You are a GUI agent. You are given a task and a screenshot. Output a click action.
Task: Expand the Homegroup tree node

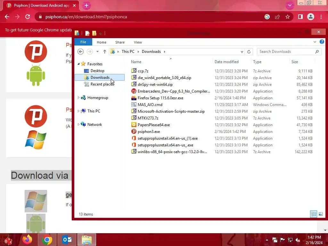pos(79,97)
